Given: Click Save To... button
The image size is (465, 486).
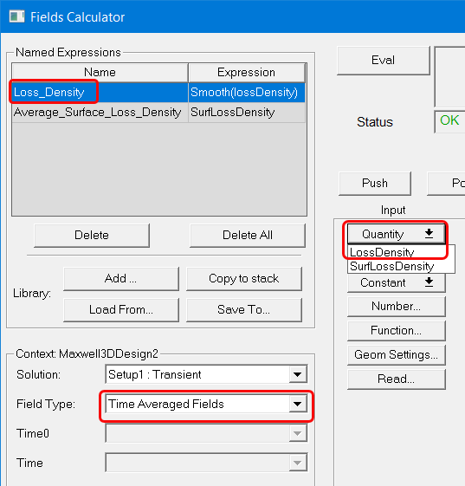Looking at the screenshot, I should 244,309.
